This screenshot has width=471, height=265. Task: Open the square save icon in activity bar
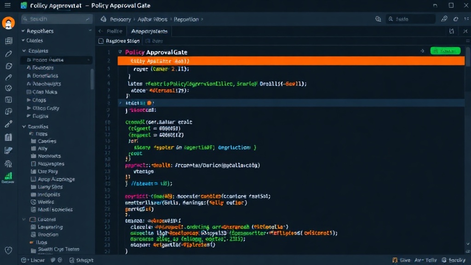coord(8,99)
